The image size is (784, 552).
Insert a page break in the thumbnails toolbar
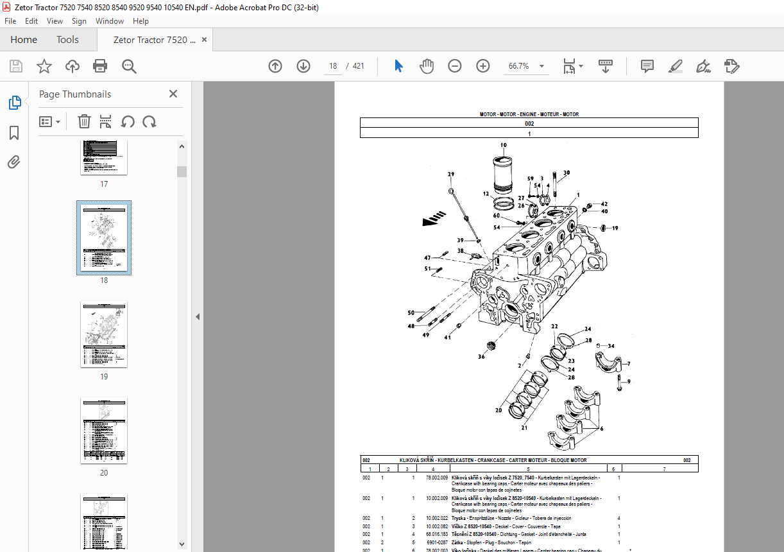(106, 121)
